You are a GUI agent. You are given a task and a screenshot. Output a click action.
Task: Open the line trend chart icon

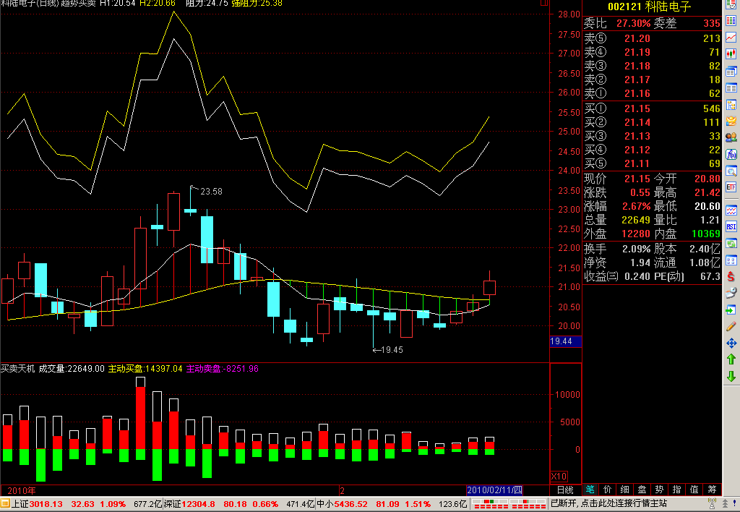pyautogui.click(x=731, y=38)
